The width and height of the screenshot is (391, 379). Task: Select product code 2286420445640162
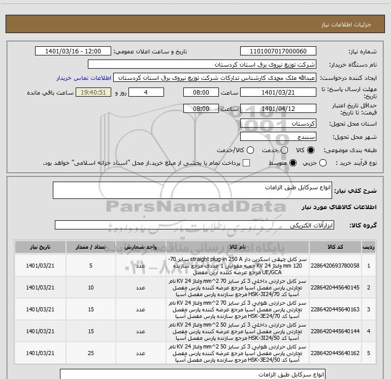click(x=335, y=353)
